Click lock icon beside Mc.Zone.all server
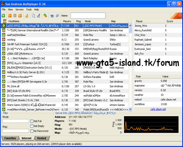The width and height of the screenshot is (183, 147). [4, 86]
